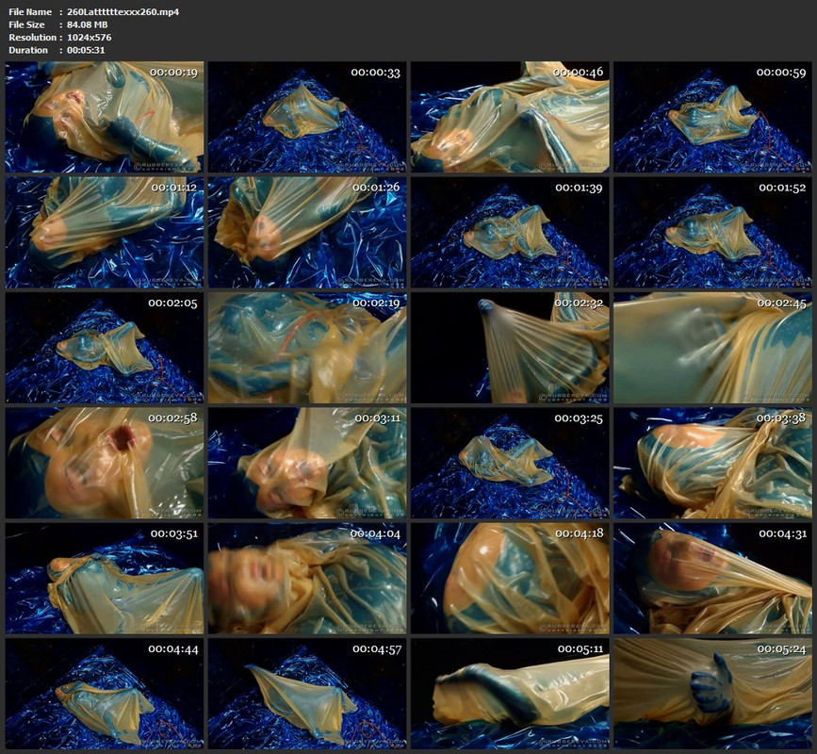Select the 00:04:18 thumbnail
Image resolution: width=817 pixels, height=754 pixels.
pyautogui.click(x=510, y=579)
